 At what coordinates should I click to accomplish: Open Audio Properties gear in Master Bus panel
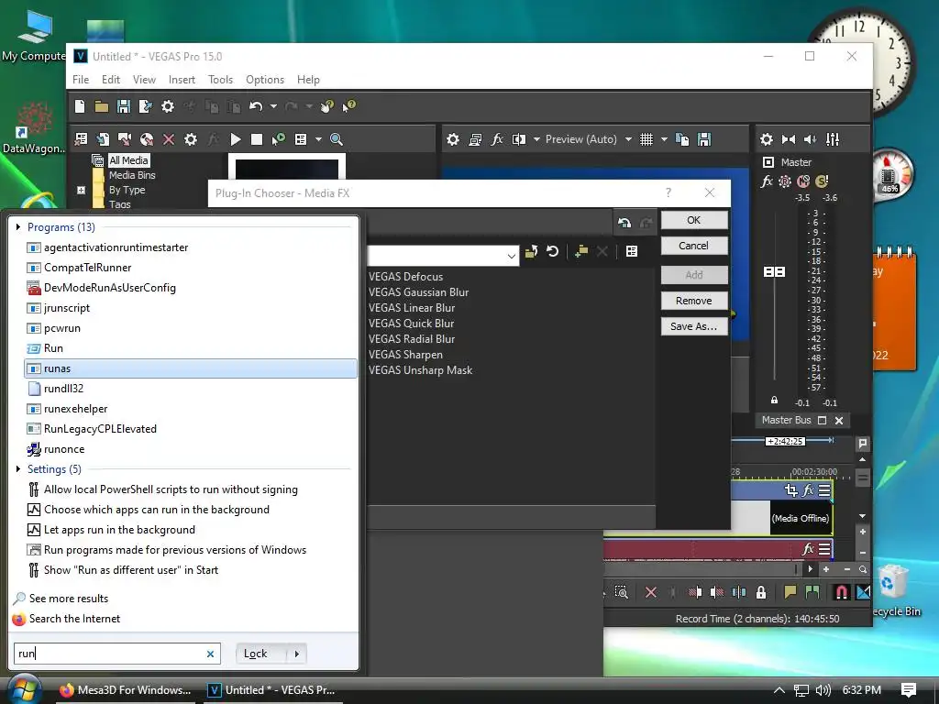[x=767, y=139]
